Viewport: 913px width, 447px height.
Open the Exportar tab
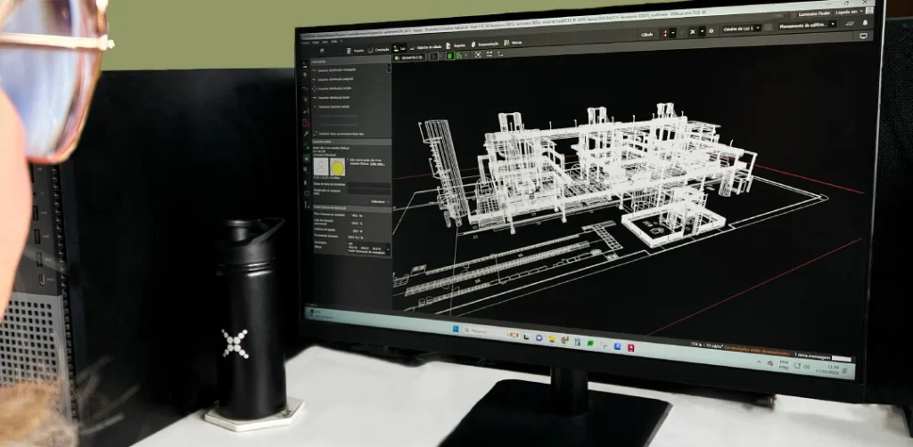coord(456,44)
